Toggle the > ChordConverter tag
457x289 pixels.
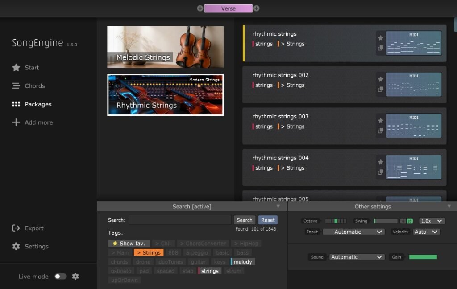[203, 243]
